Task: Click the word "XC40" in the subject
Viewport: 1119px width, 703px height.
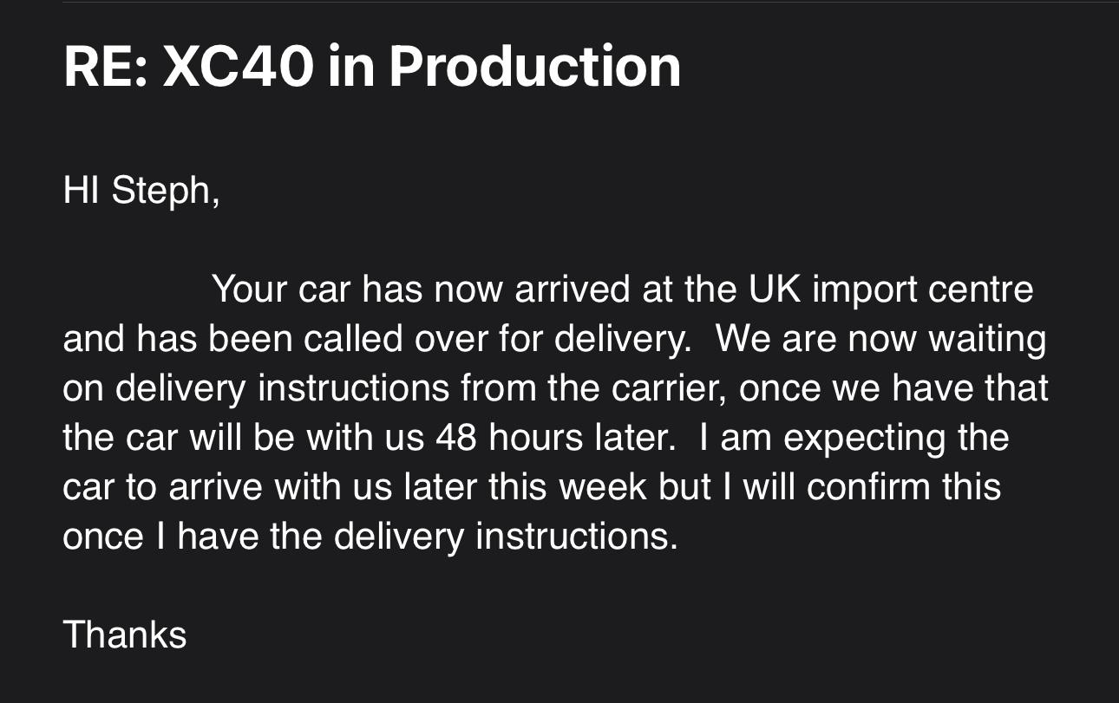Action: click(238, 66)
